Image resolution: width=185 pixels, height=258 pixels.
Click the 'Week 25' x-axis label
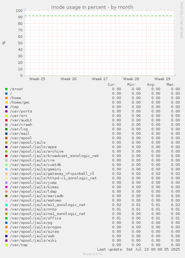37,79
